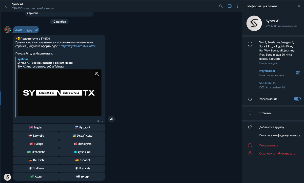304x183 pixels.
Task: Click Syntx bot avatar at chat bottom
Action: [x=7, y=177]
